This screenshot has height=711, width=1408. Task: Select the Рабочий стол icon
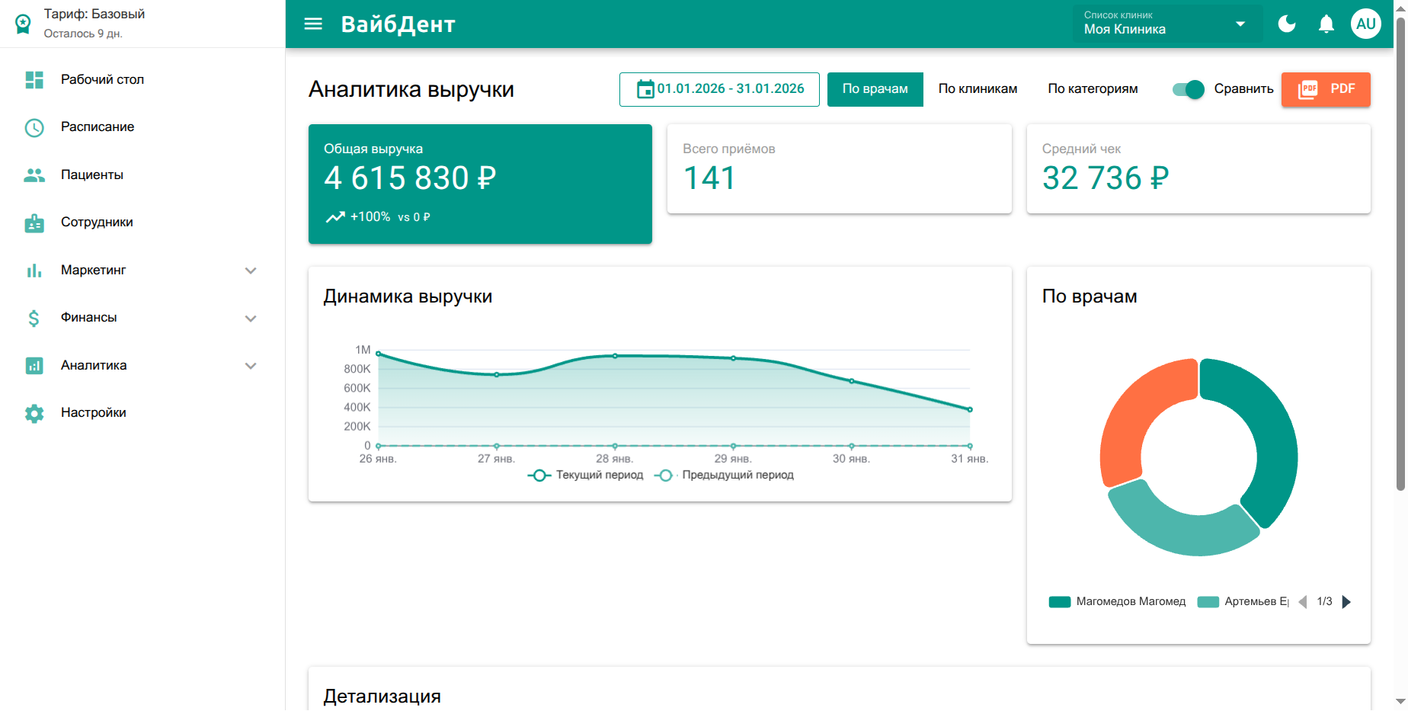click(34, 79)
